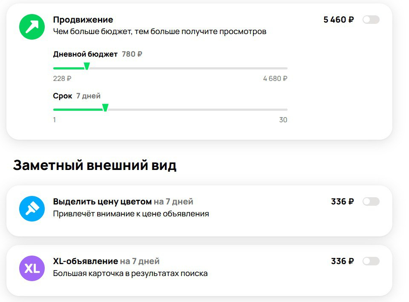Turn on Выделить цену цветом switch
The width and height of the screenshot is (409, 302).
(371, 201)
